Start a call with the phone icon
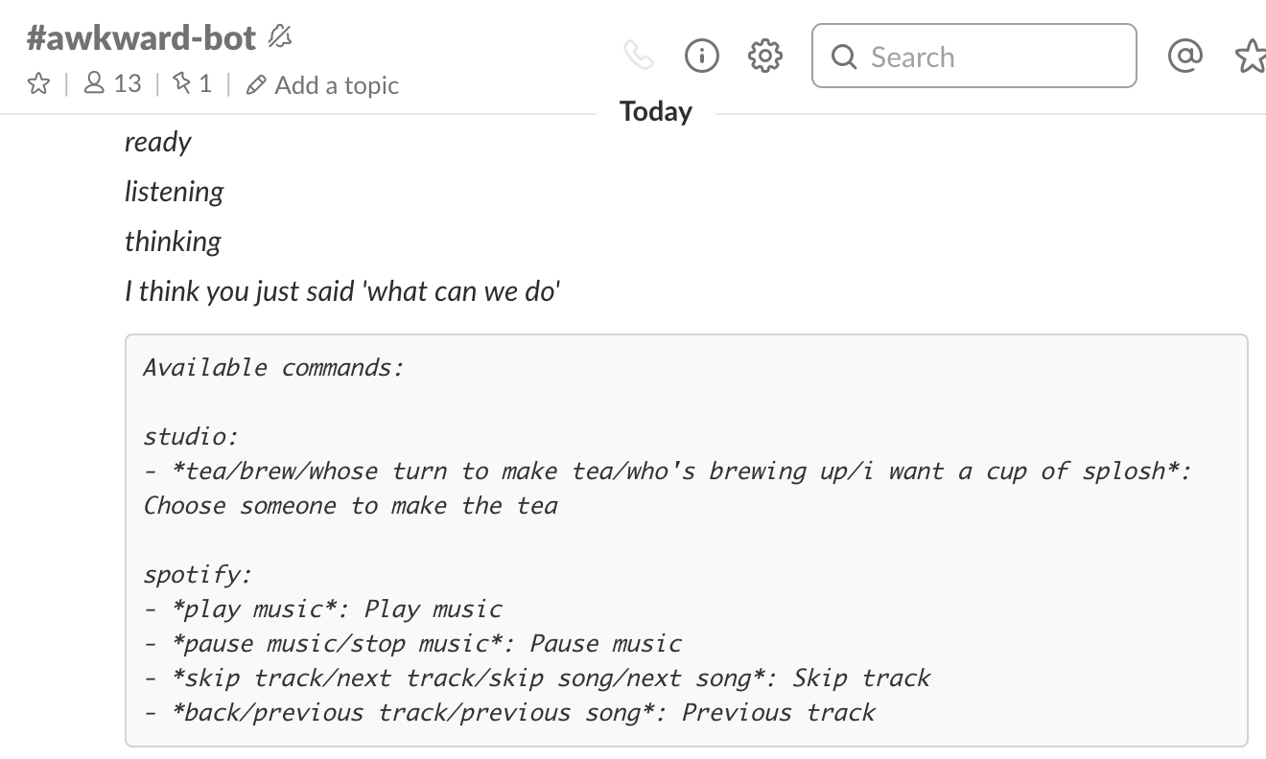 (x=638, y=57)
